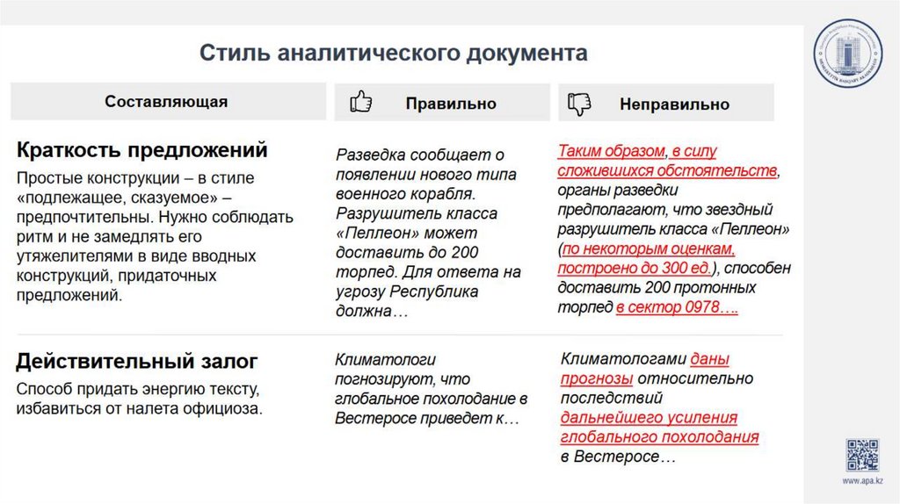Click the slide title Стиль аналитического документа
Screen dimensions: 900x504
click(393, 53)
